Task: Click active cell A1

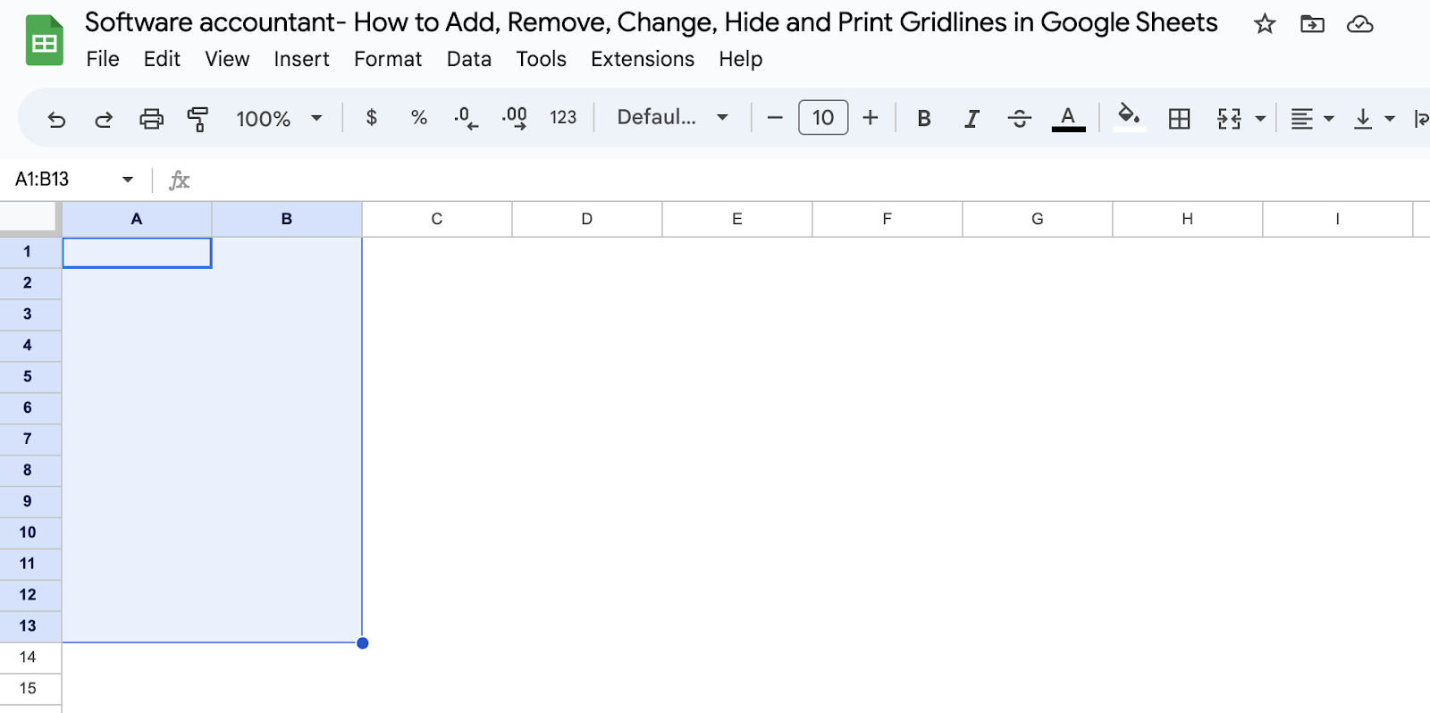Action: (x=137, y=253)
